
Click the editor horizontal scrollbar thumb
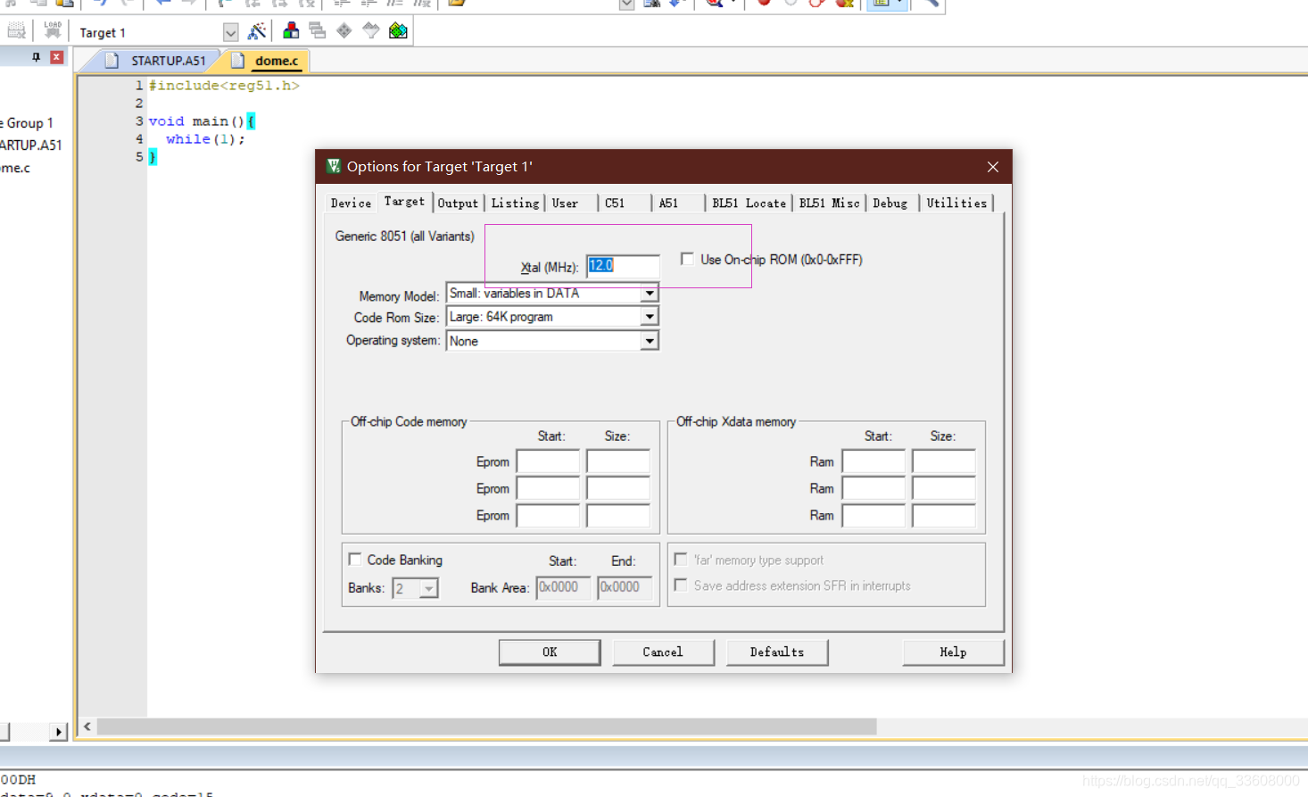point(486,726)
